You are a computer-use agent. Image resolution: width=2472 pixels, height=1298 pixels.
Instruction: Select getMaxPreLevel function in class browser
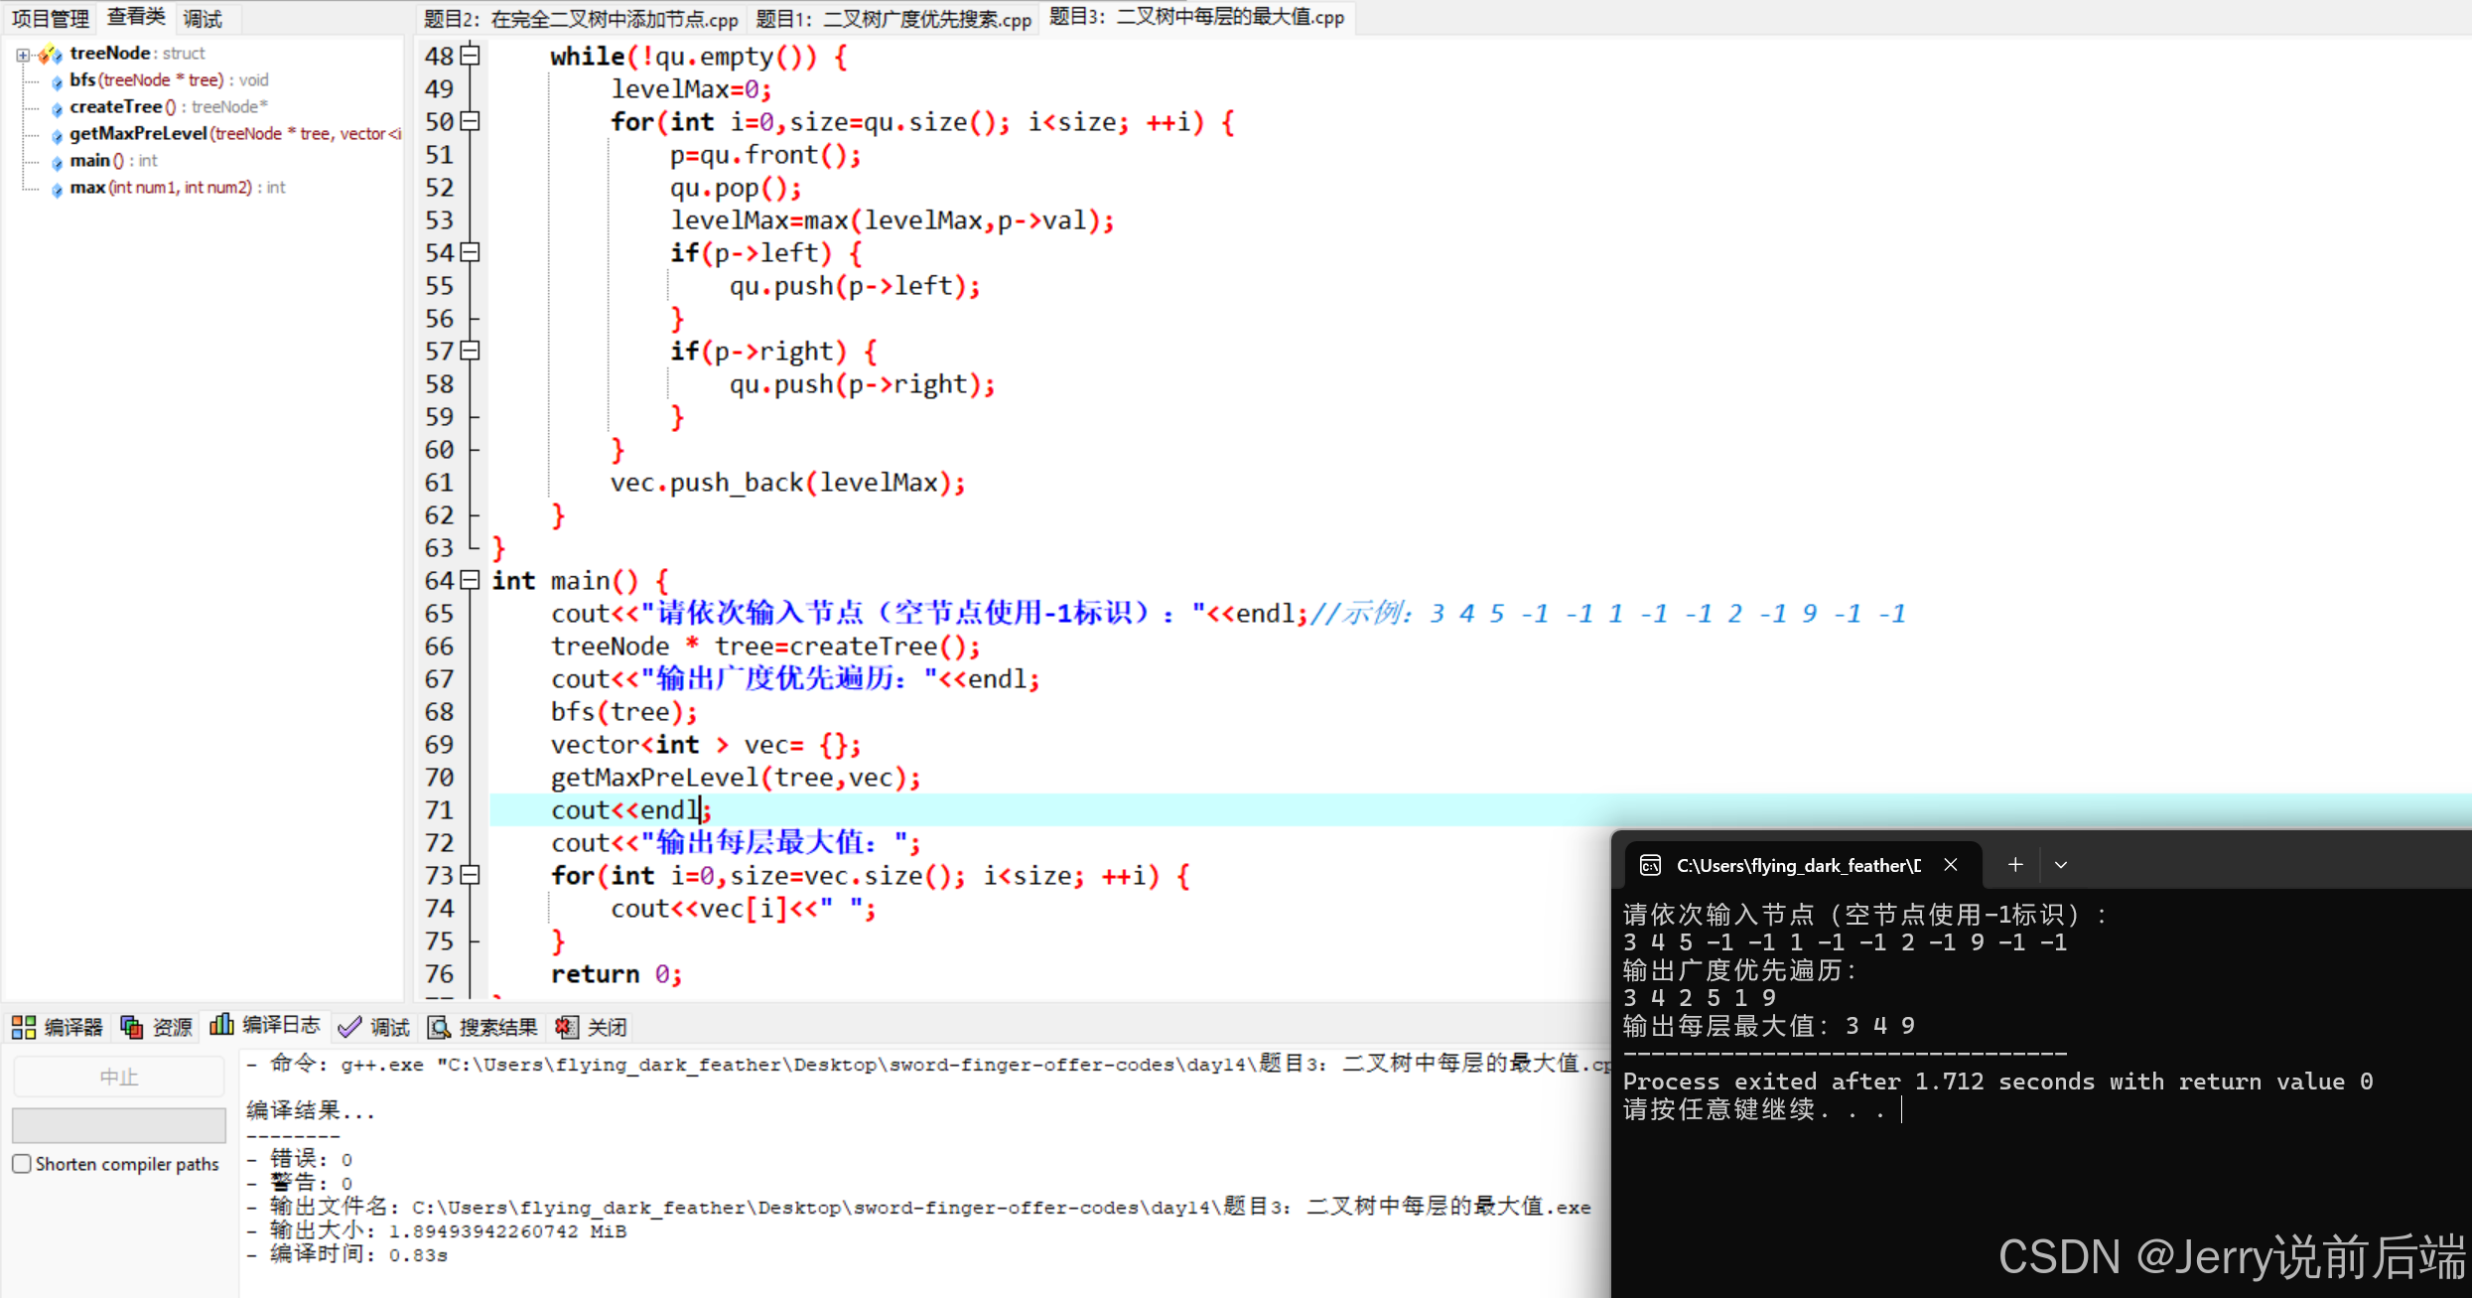click(x=137, y=133)
